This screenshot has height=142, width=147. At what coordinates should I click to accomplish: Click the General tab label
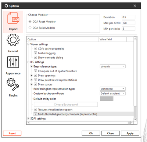[13, 51]
